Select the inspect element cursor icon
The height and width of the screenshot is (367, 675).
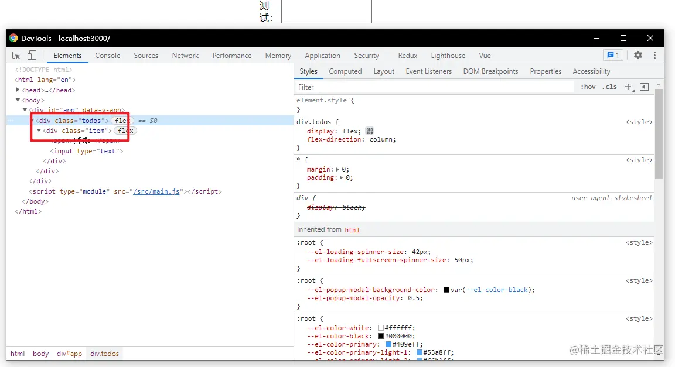pos(16,56)
